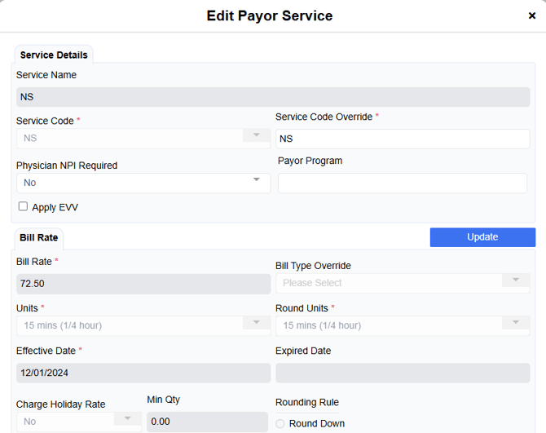Open the Charge Holiday Rate dropdown

pos(78,422)
